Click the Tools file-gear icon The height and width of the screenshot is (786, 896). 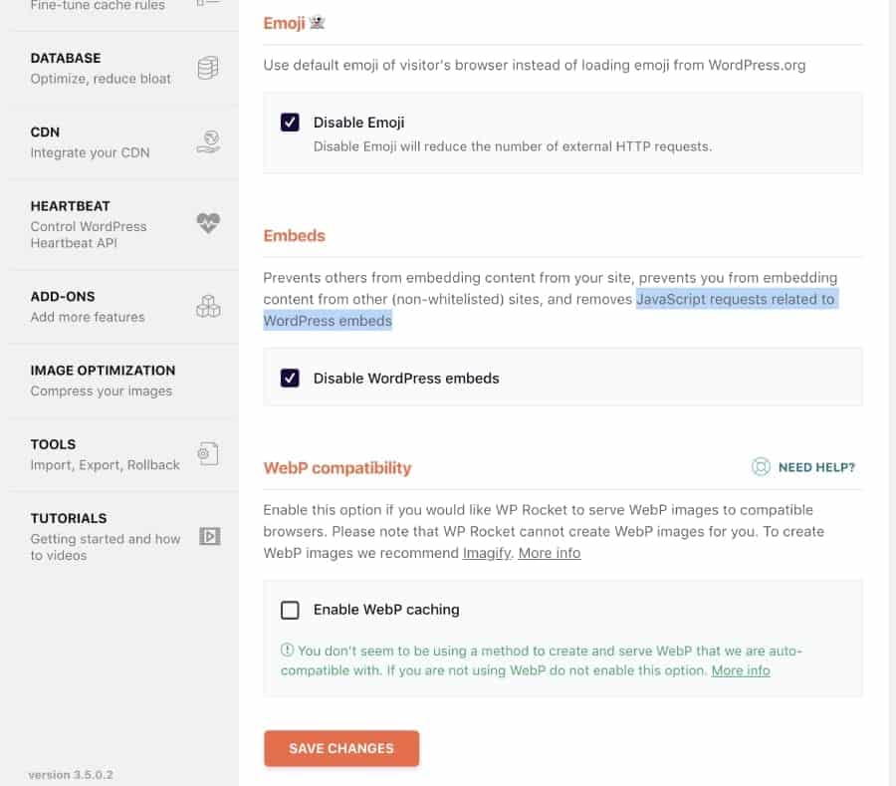point(208,454)
